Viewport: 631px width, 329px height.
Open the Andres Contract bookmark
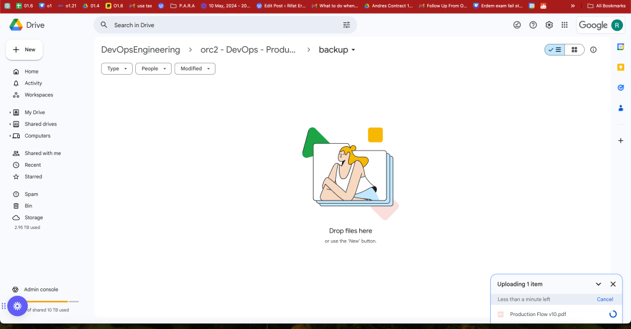[388, 6]
